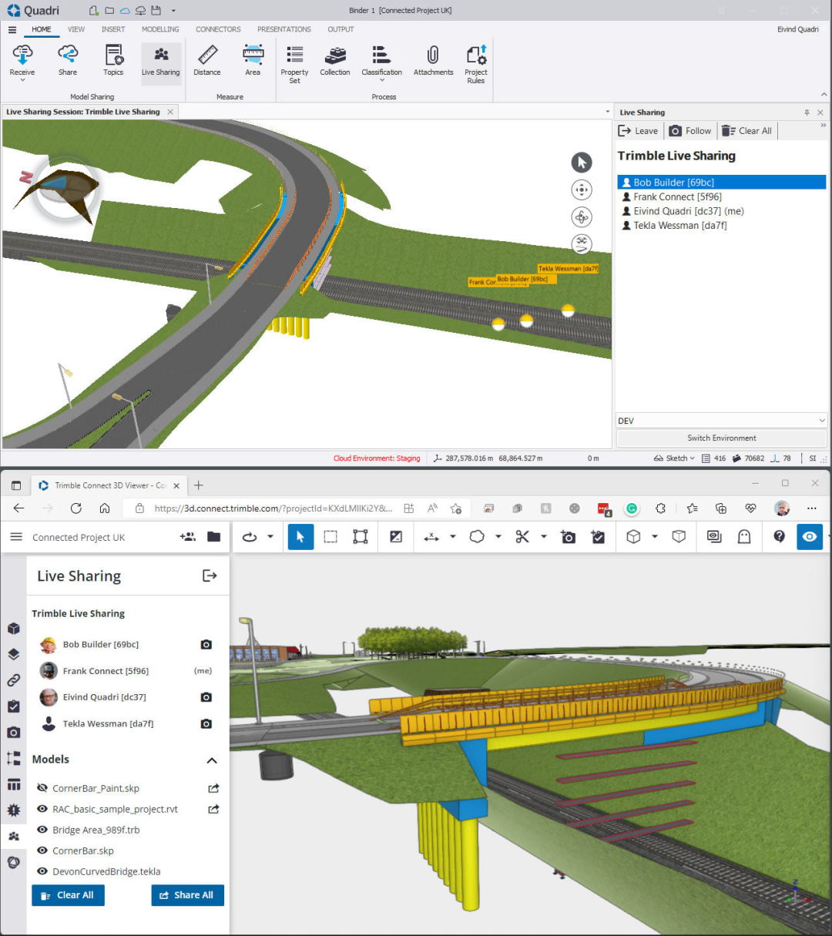Screen dimensions: 832x936
Task: Click Clear All in Quadri Live Sharing panel
Action: tap(746, 131)
